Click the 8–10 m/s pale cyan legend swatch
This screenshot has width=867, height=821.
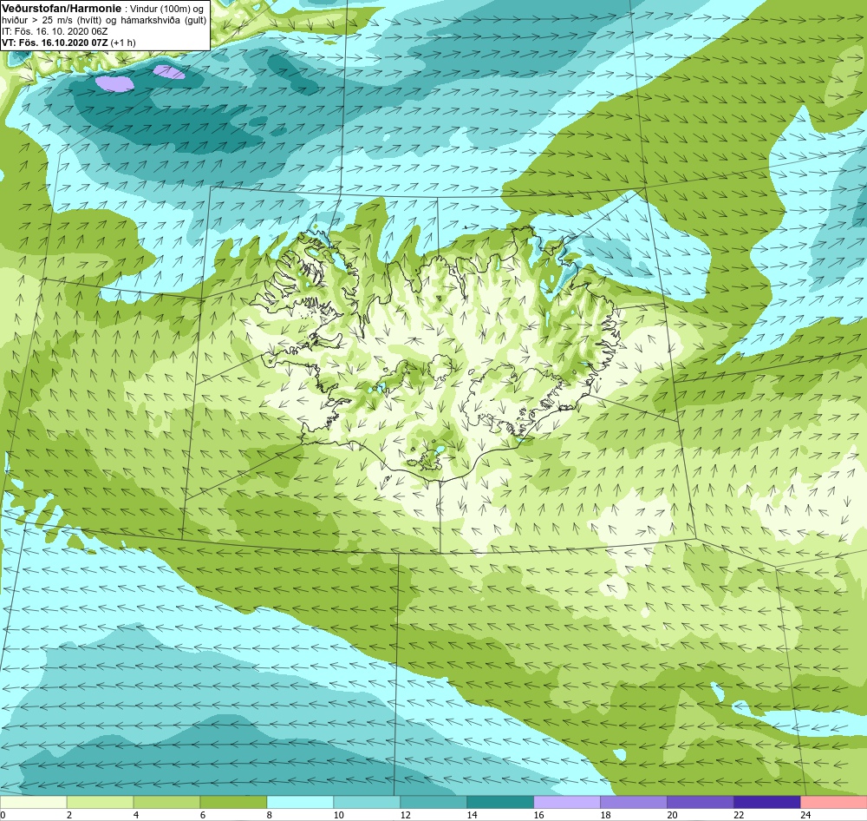(x=300, y=802)
